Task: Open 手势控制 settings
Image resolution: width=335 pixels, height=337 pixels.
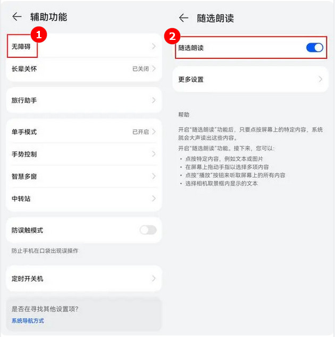Action: [x=84, y=154]
